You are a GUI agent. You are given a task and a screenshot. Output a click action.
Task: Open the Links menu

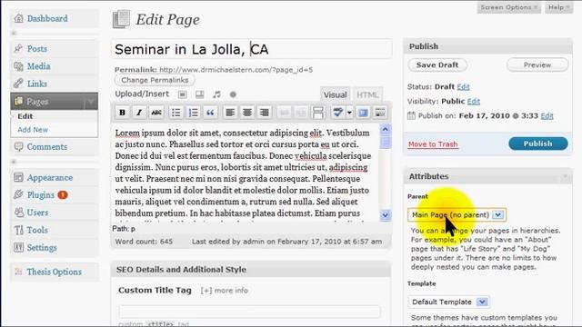point(36,84)
